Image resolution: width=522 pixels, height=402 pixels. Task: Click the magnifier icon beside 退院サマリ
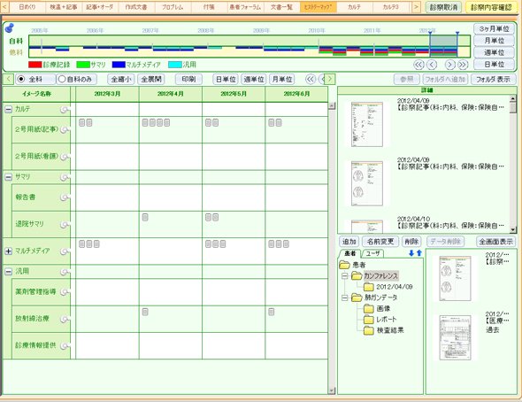[65, 225]
